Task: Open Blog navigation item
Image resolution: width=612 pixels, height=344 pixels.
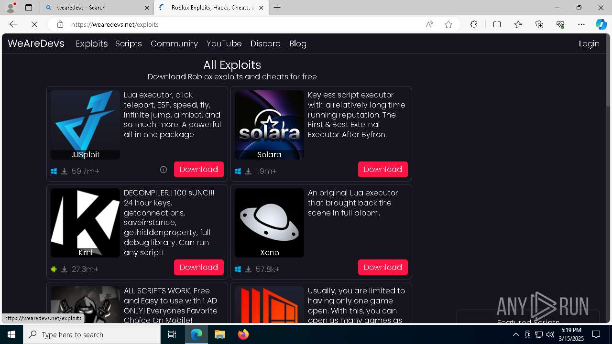Action: pyautogui.click(x=298, y=43)
